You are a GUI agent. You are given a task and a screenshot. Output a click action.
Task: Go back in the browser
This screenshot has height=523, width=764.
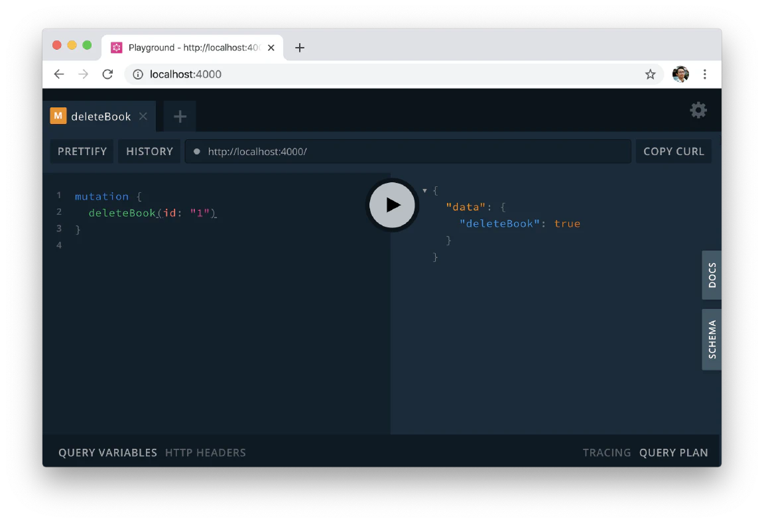pyautogui.click(x=59, y=74)
